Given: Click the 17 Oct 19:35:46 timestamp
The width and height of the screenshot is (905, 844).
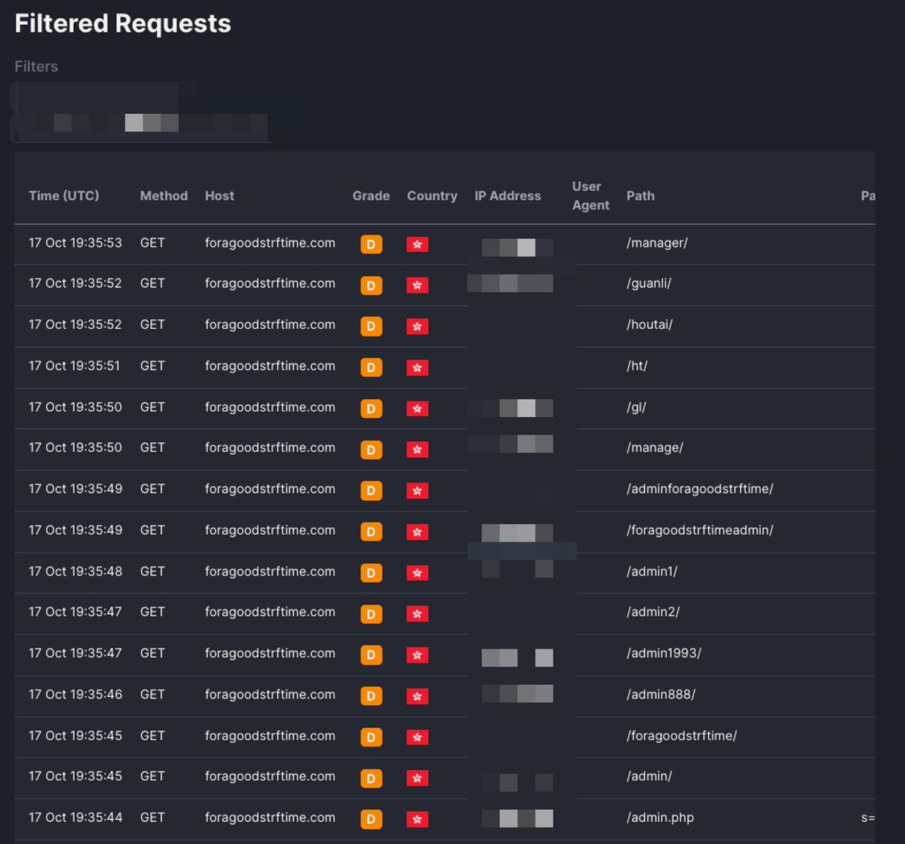Looking at the screenshot, I should [x=75, y=695].
